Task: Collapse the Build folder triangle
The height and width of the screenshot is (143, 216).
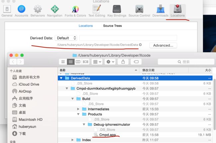Action: [72, 99]
